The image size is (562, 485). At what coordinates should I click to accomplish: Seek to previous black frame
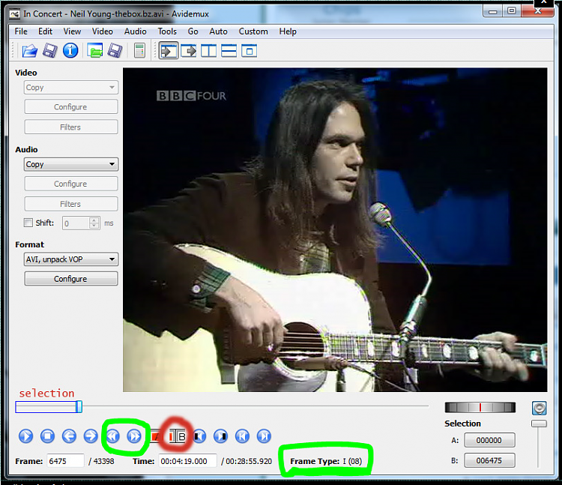pyautogui.click(x=199, y=436)
